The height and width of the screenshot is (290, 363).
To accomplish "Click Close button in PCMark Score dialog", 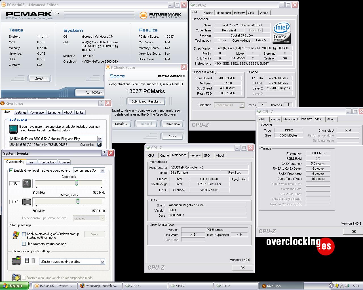I will point(172,136).
